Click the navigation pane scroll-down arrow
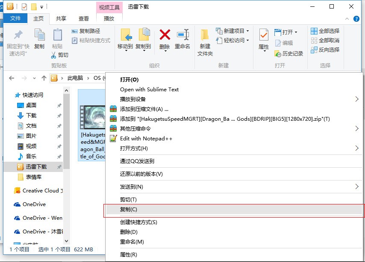This screenshot has height=262, width=365. click(66, 241)
